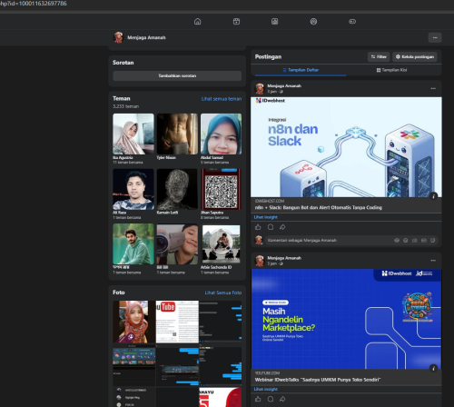Switch to the Tampilan Kisi tab
Image resolution: width=454 pixels, height=407 pixels.
[x=391, y=70]
